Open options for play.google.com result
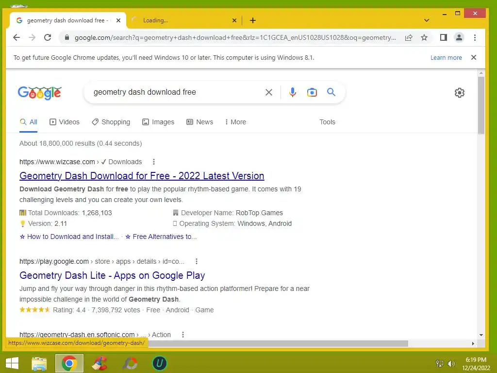 (197, 261)
